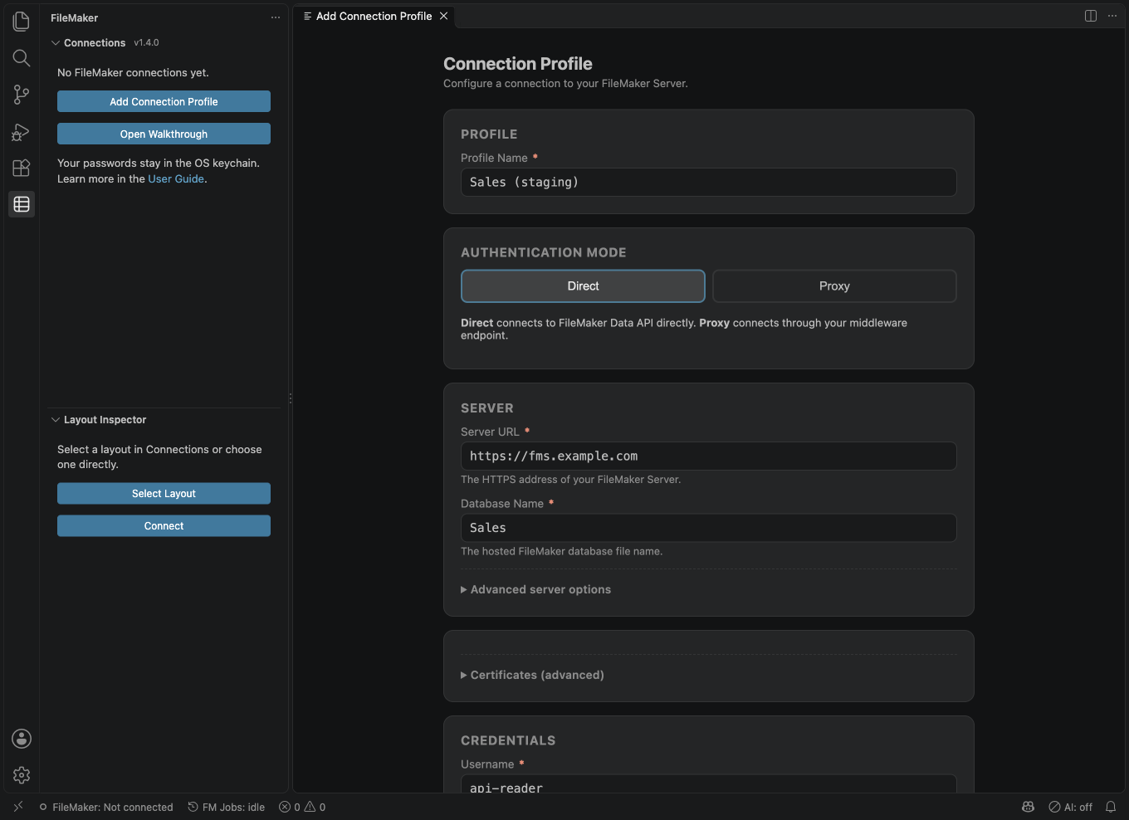Click the AI: off status item

(1071, 807)
